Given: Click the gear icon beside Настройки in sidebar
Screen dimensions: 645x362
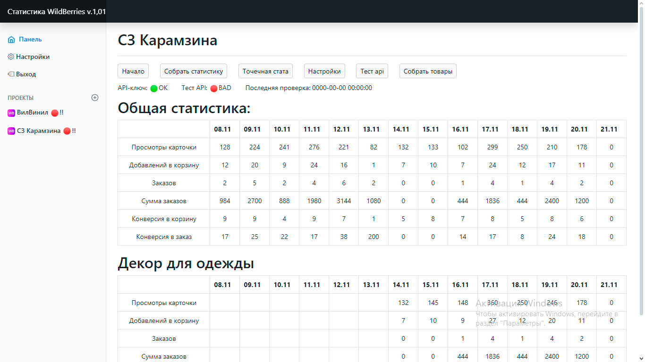Looking at the screenshot, I should click(x=11, y=57).
